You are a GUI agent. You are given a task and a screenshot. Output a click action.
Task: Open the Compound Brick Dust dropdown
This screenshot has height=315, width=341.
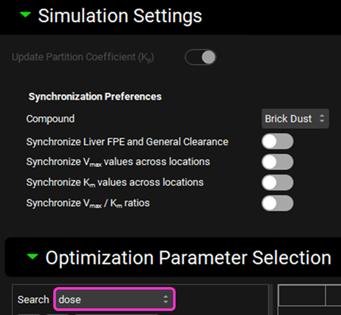click(x=295, y=118)
